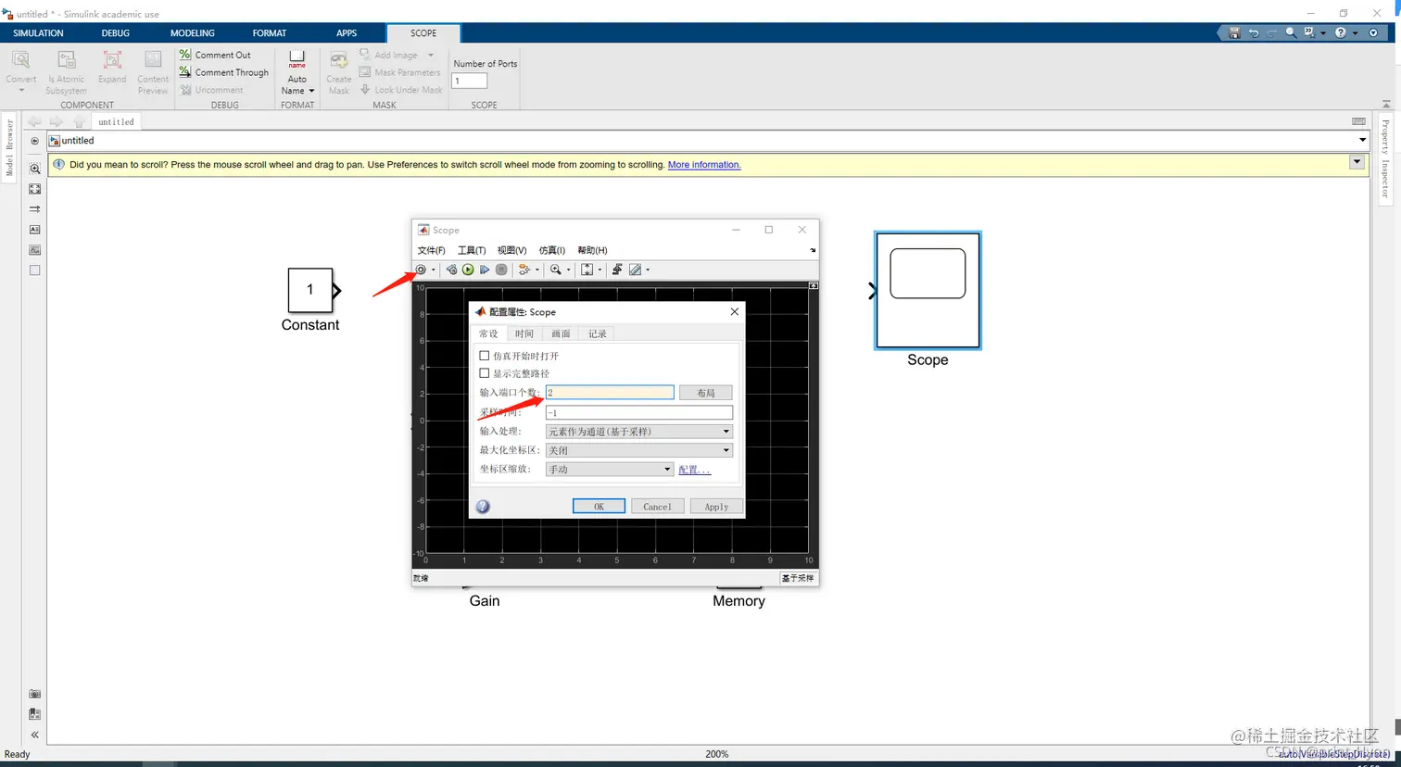This screenshot has height=767, width=1401.
Task: Click step forward in Scope toolbar
Action: coord(485,270)
